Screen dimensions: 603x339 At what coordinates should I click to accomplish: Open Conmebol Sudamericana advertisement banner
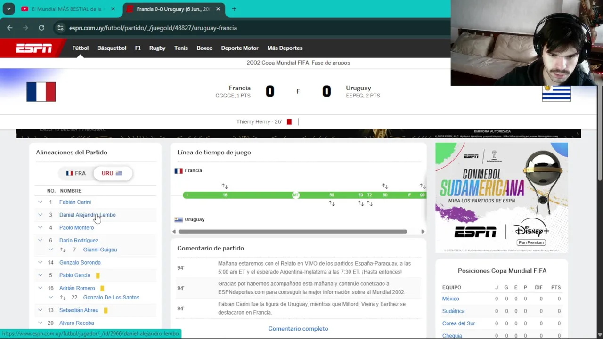coord(501,198)
